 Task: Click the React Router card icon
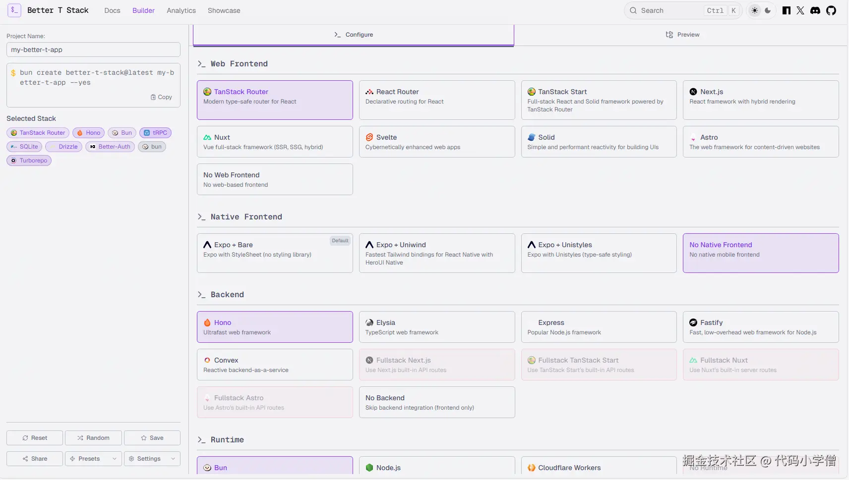coord(369,92)
